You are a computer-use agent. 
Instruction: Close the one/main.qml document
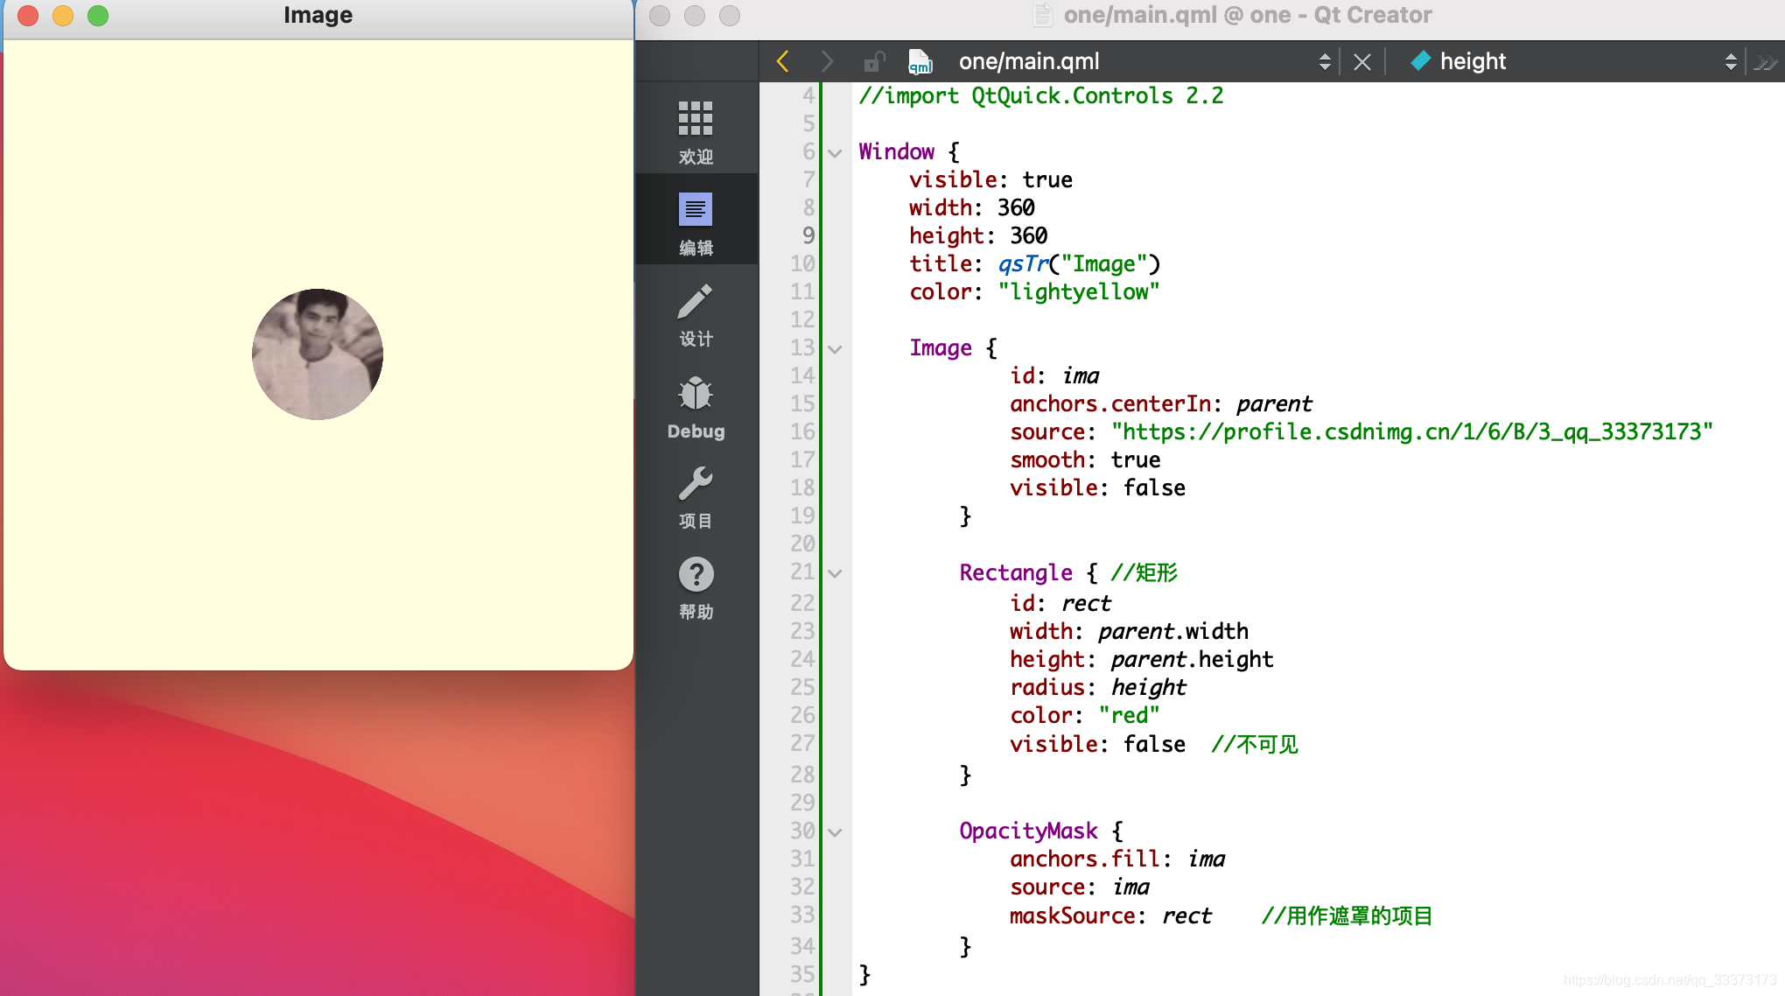point(1361,61)
